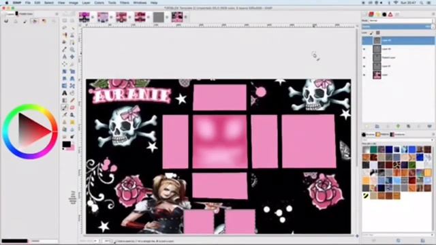Viewport: 436px width, 245px height.
Task: Open the File menu
Action: 28,3
